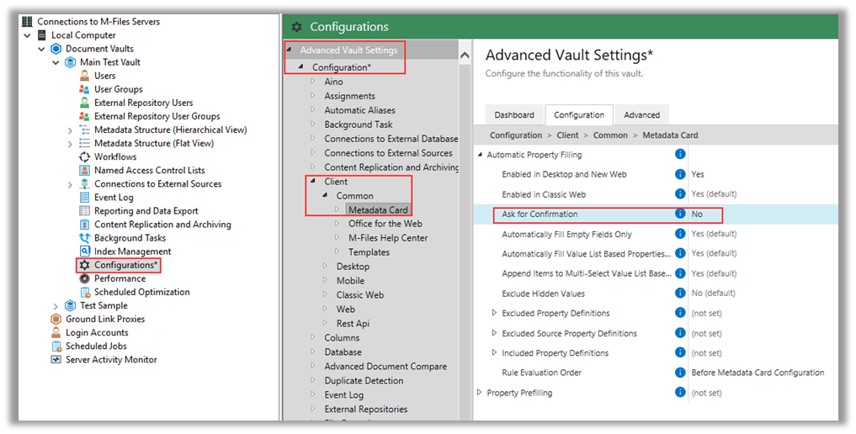
Task: Click the Background Tasks icon
Action: 85,238
